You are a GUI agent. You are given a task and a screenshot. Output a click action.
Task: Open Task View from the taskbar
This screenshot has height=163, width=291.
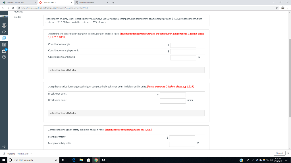(x=63, y=160)
